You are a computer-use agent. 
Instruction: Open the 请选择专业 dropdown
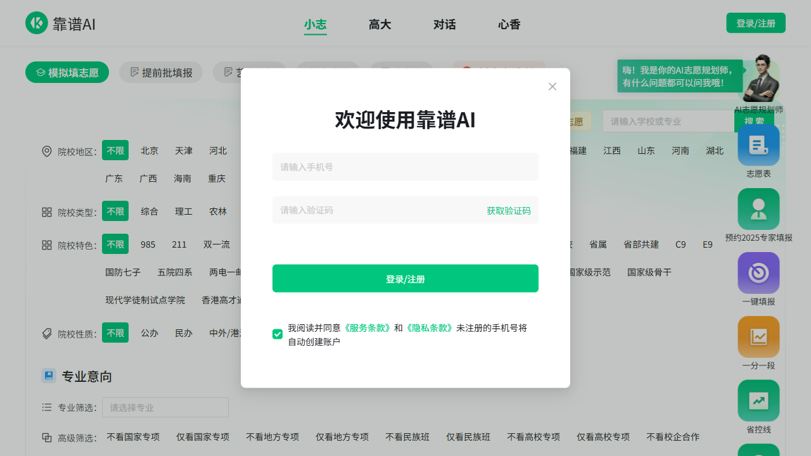click(x=165, y=407)
